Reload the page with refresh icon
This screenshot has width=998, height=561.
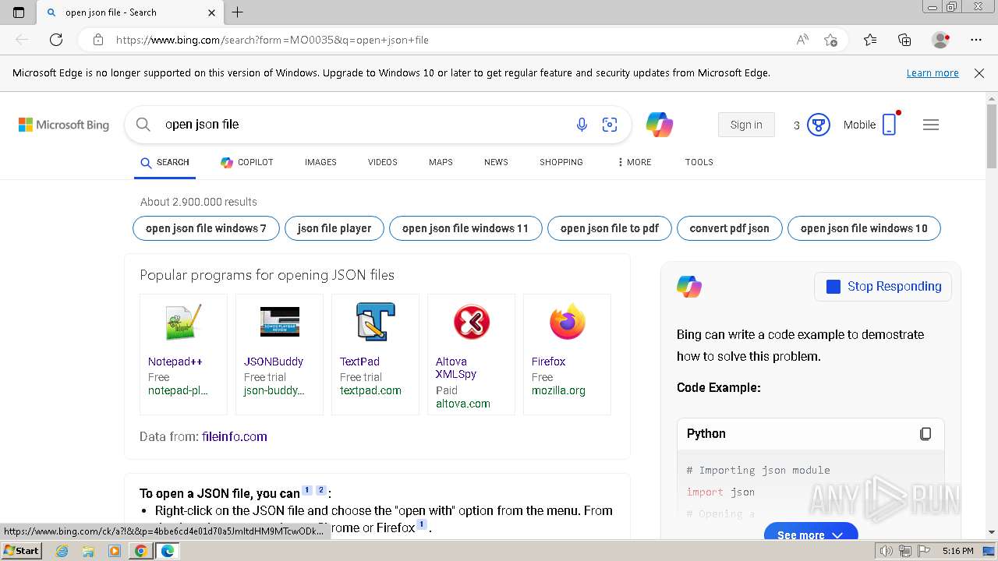pos(56,40)
